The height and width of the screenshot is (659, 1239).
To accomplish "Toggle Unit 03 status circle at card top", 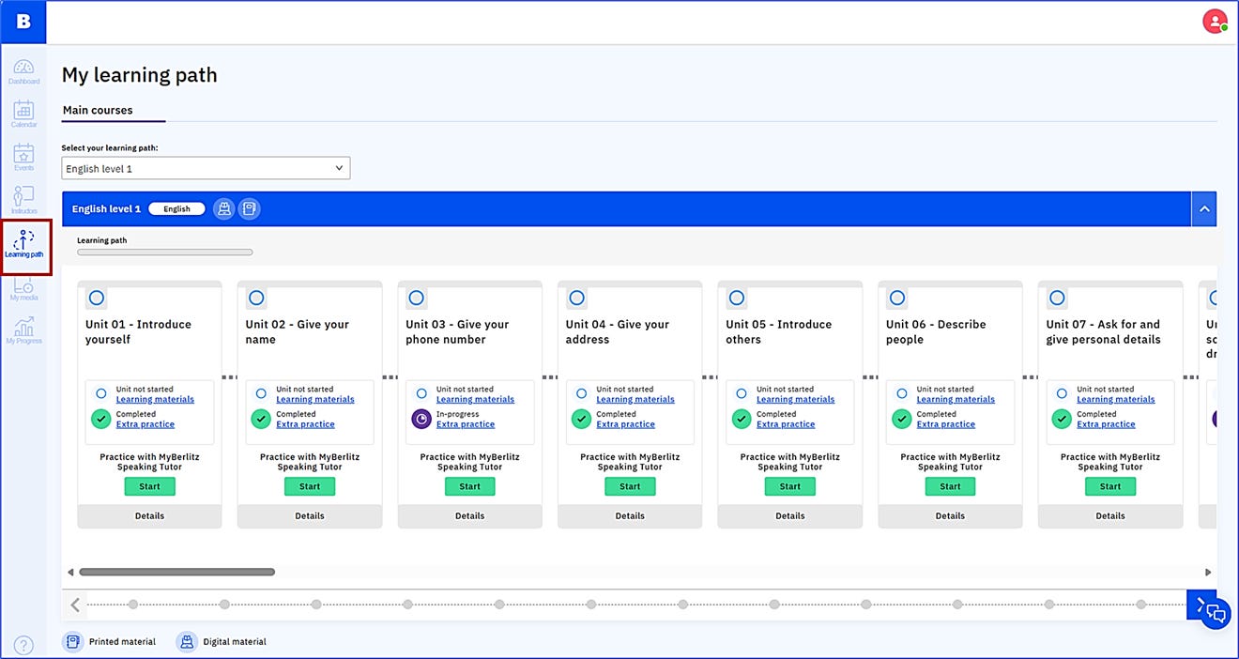I will [417, 299].
